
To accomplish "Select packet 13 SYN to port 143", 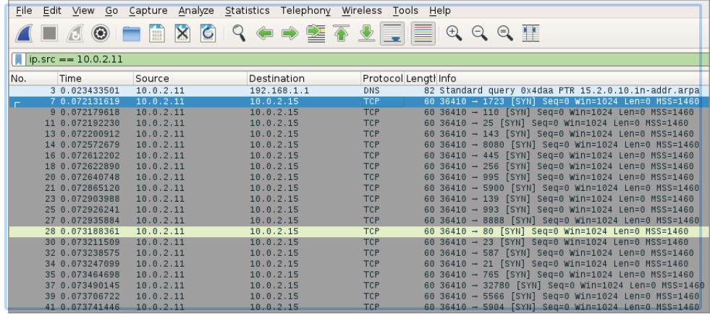I will pos(359,134).
